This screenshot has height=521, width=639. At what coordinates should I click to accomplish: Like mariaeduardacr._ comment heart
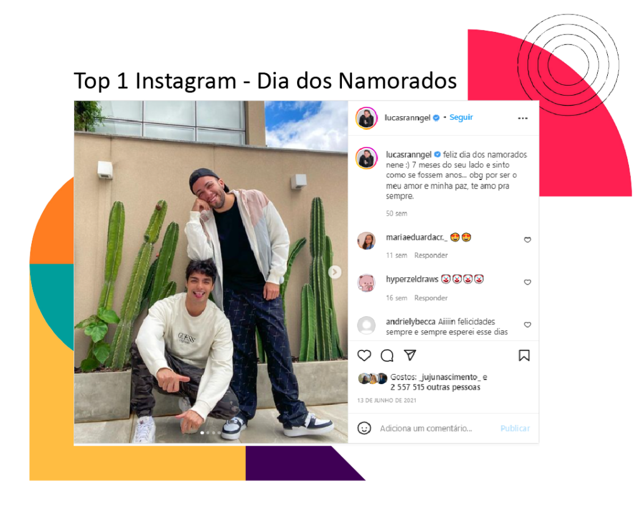coord(527,239)
